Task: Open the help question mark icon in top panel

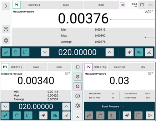Action: pos(6,29)
